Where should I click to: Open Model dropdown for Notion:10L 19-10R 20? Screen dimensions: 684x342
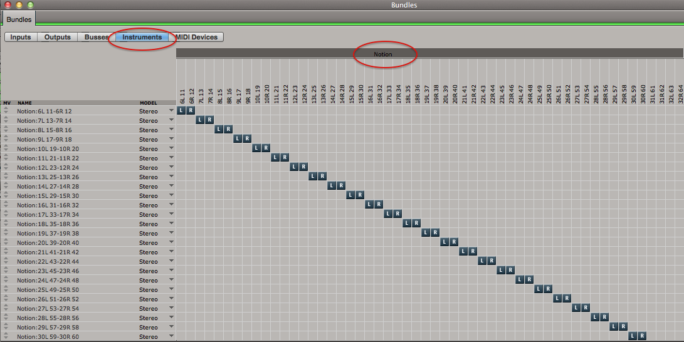[171, 148]
